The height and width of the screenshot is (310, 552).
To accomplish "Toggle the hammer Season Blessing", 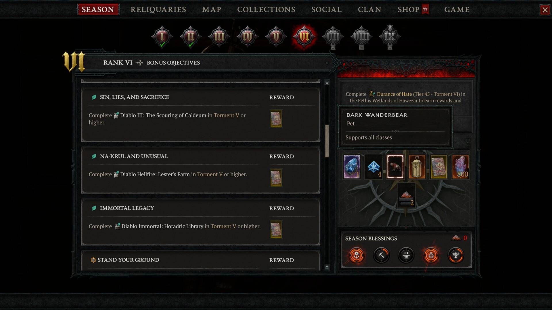I will pos(381,255).
